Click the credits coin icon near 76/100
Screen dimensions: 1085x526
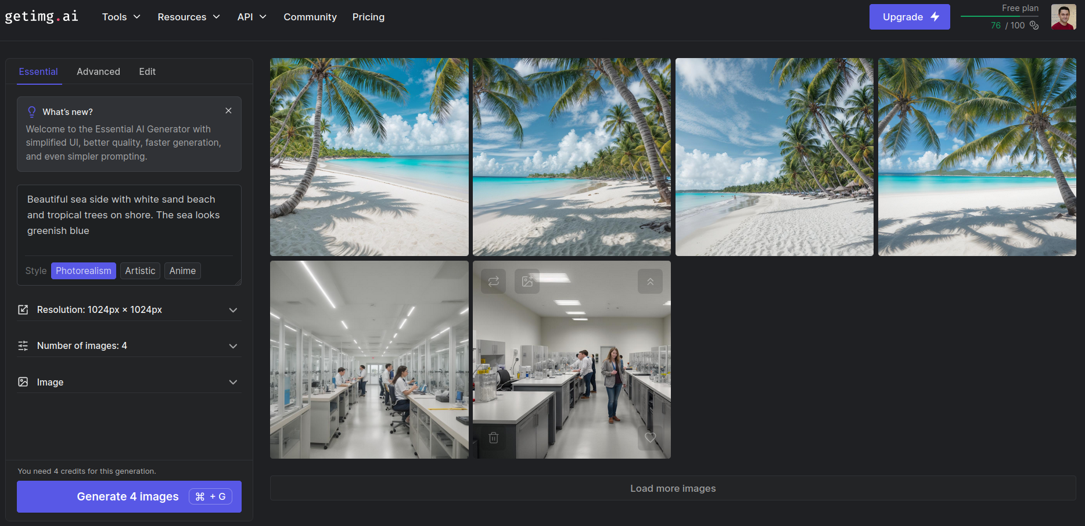[1034, 26]
